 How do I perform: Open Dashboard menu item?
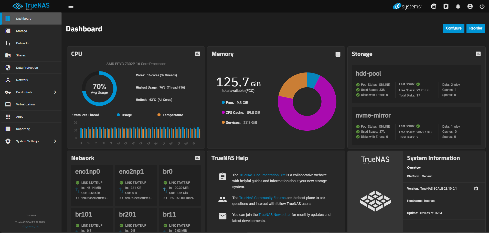click(x=31, y=19)
